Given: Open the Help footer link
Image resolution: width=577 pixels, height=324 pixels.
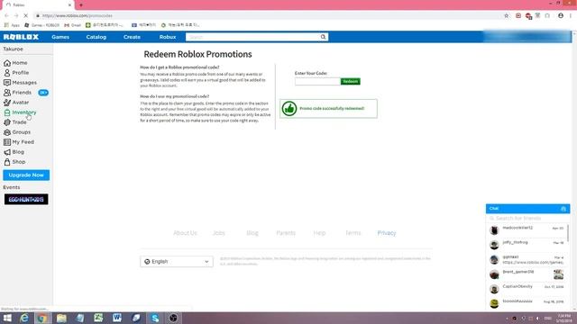Looking at the screenshot, I should click(x=319, y=233).
